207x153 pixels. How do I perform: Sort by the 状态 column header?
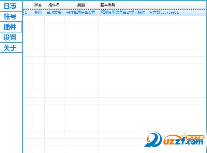click(x=38, y=5)
